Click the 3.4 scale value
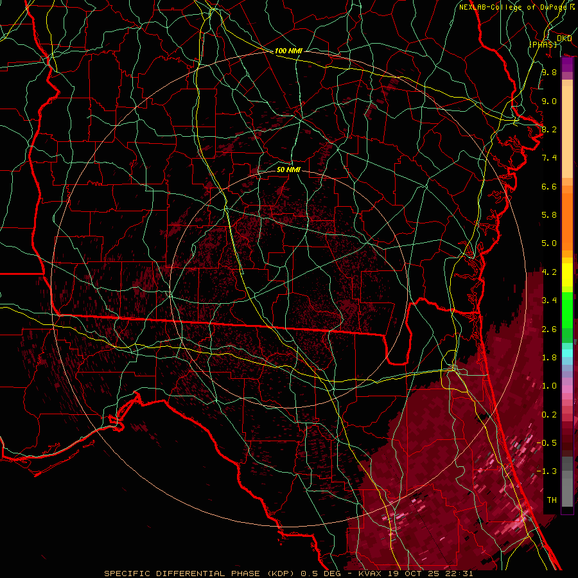 pos(549,301)
